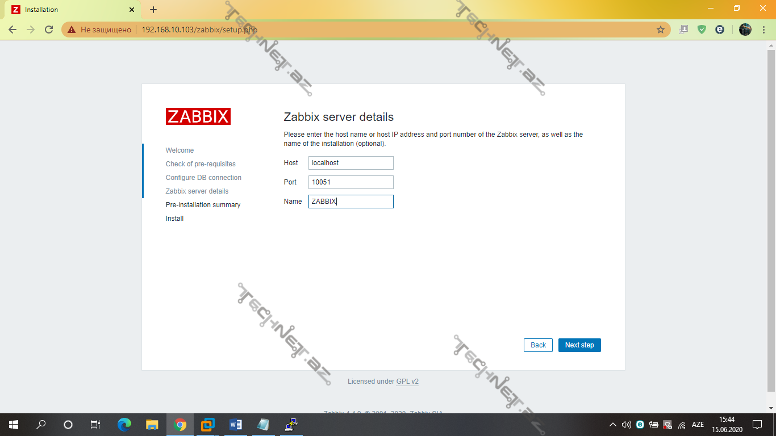Click the Next step button
776x436 pixels.
pyautogui.click(x=579, y=345)
